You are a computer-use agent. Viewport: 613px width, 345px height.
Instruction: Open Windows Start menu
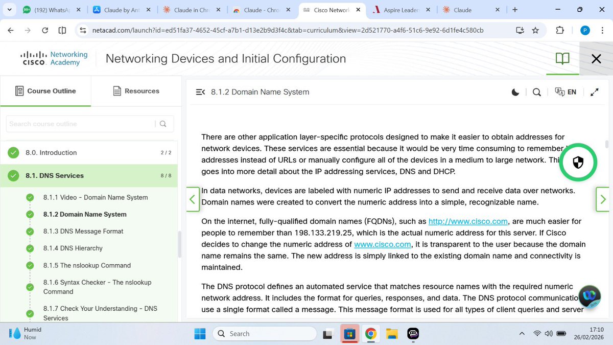coord(200,334)
